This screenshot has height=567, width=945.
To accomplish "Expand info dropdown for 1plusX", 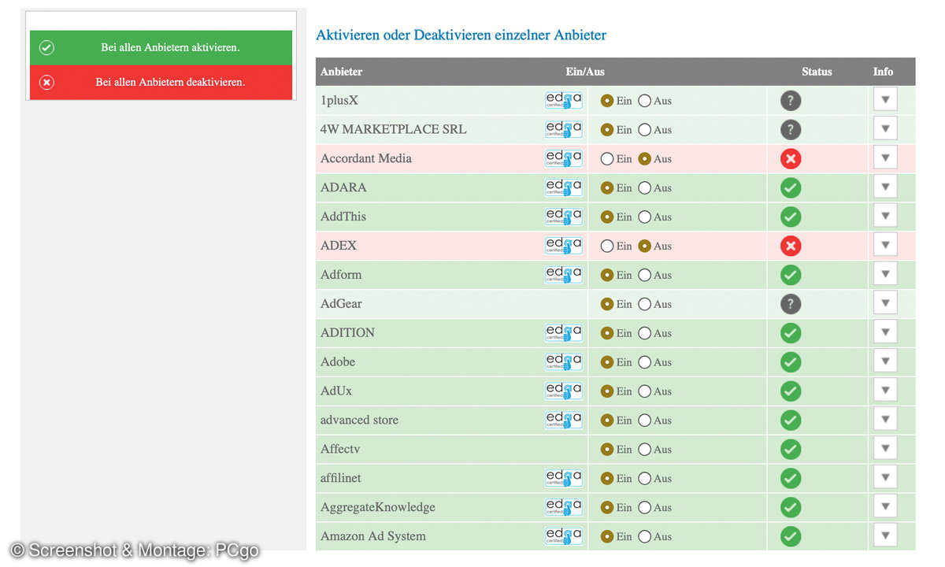I will pos(885,100).
